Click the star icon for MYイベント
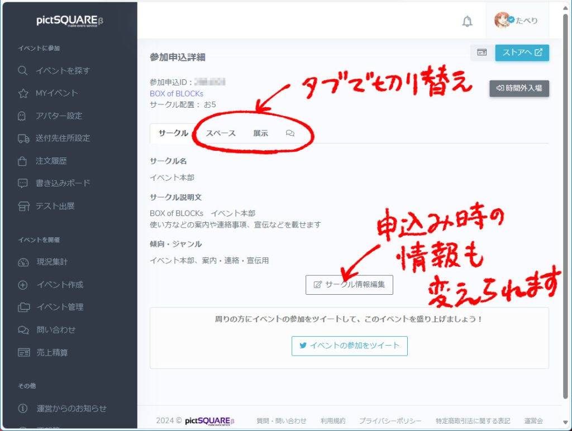The width and height of the screenshot is (572, 431). click(x=23, y=93)
